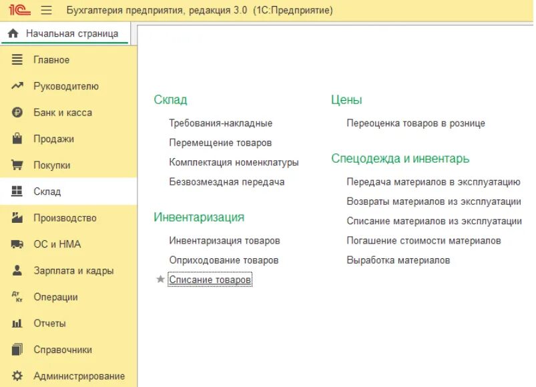Click the Склад grid icon in sidebar
The width and height of the screenshot is (536, 387).
tap(17, 191)
